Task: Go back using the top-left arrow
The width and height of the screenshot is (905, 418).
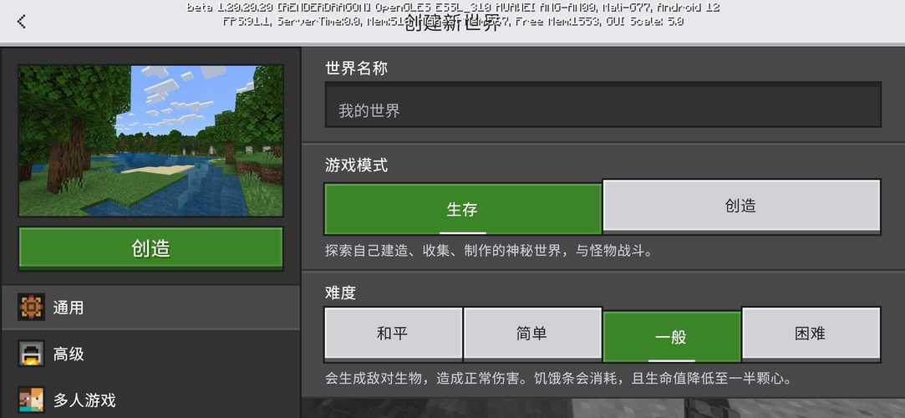Action: 22,22
